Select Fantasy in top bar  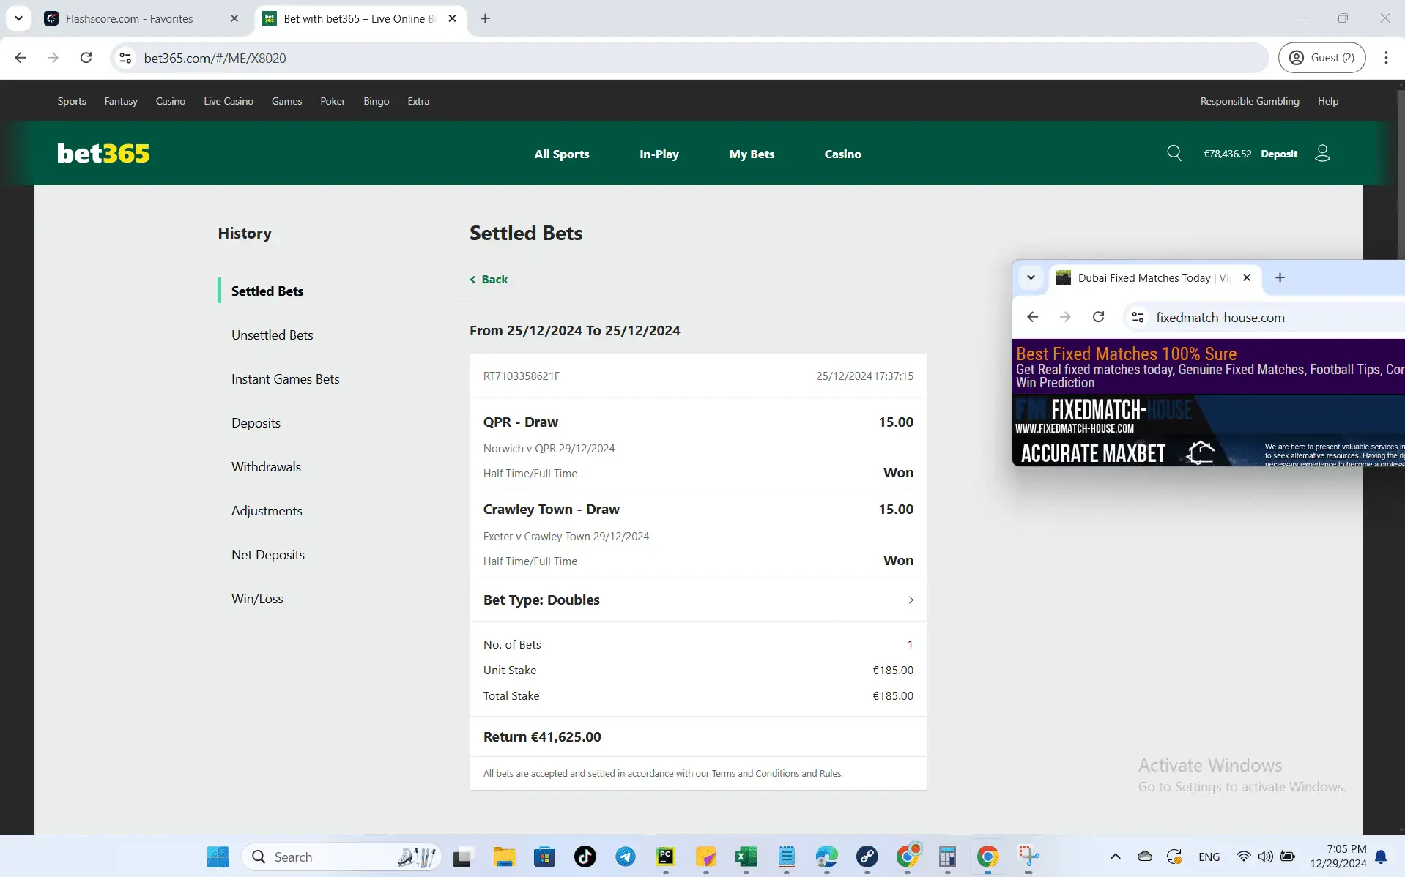[x=121, y=101]
